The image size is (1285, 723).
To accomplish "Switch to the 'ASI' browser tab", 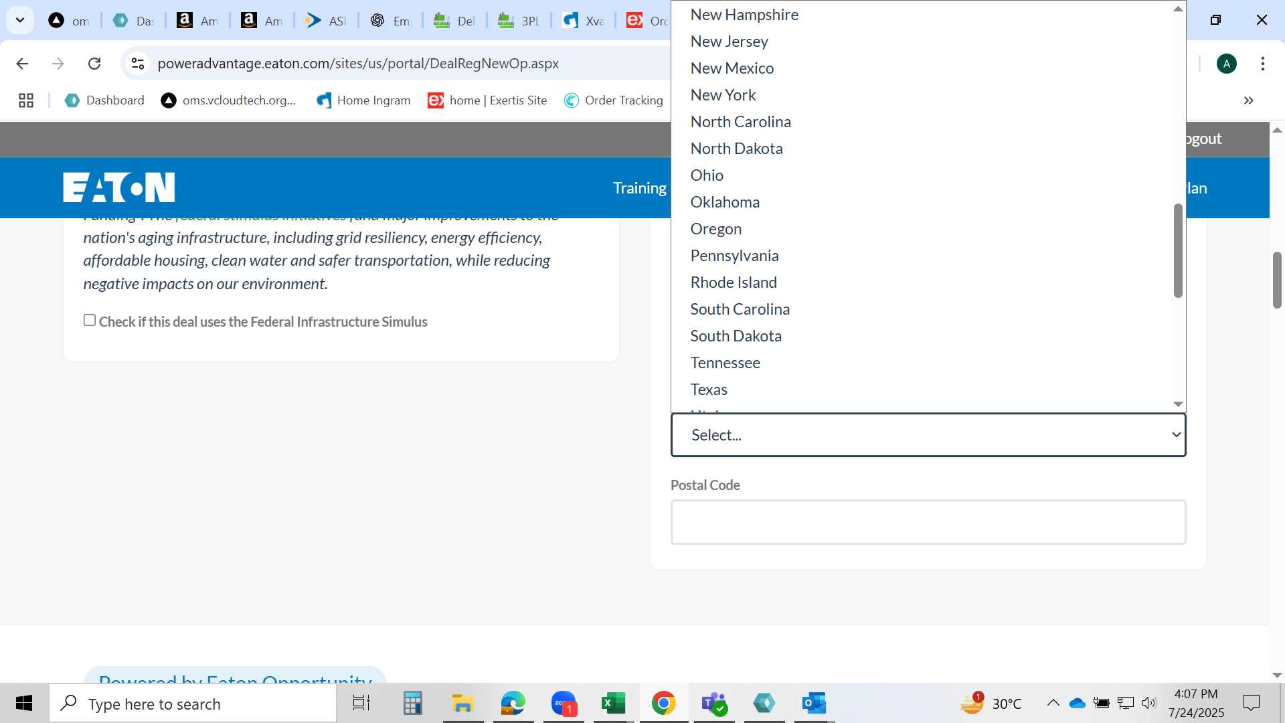I will 326,21.
